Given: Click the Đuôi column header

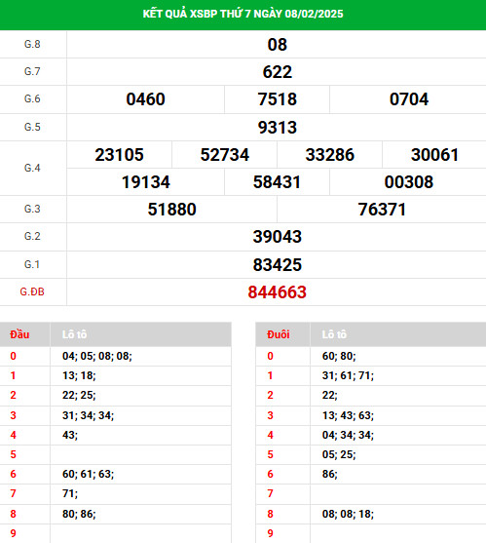Looking at the screenshot, I should coord(279,334).
